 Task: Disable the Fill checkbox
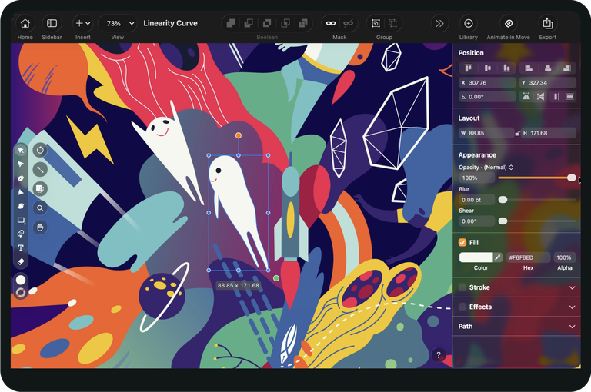pyautogui.click(x=462, y=243)
